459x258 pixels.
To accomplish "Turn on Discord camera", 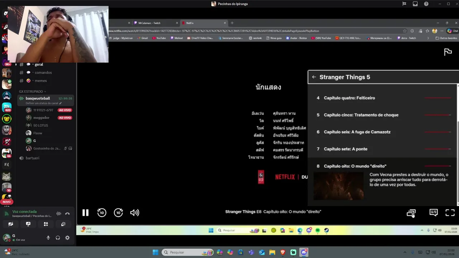I will tap(11, 224).
